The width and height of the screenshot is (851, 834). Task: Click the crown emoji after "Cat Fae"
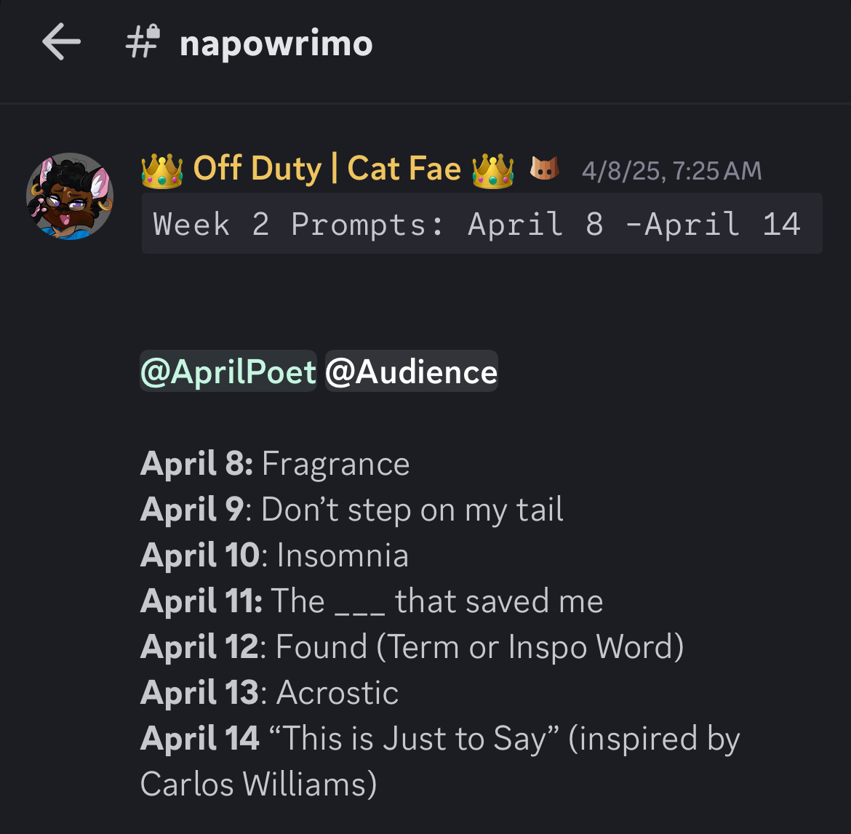point(492,170)
